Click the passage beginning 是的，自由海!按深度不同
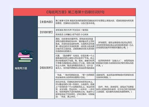 pyautogui.click(x=75, y=45)
